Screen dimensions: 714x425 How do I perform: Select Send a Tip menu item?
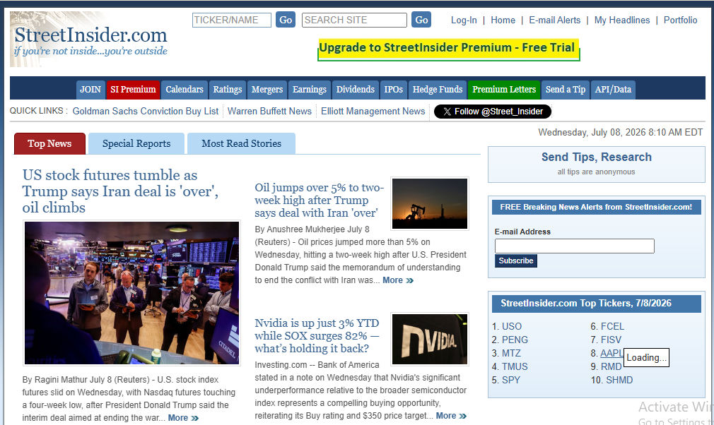(x=566, y=90)
